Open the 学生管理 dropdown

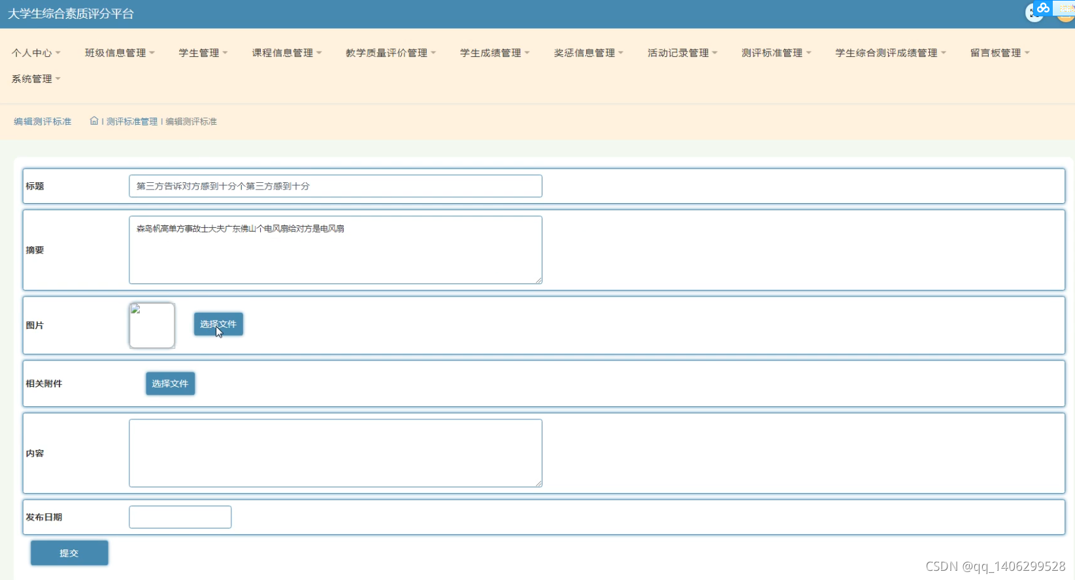pyautogui.click(x=203, y=53)
